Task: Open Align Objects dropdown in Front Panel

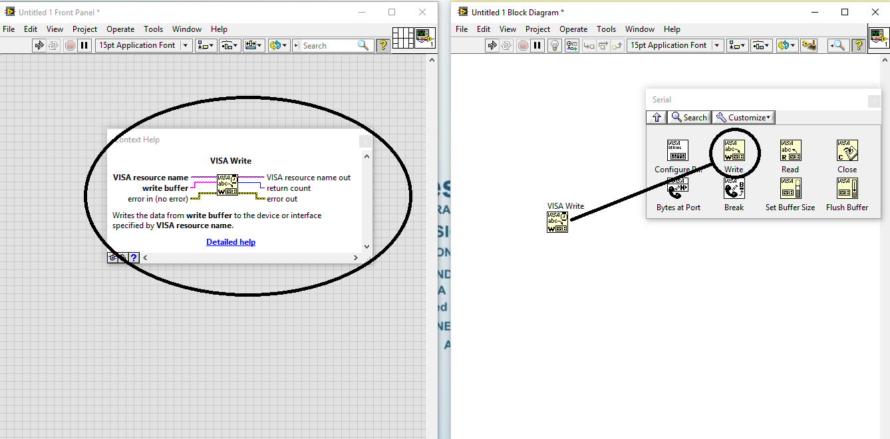Action: (x=206, y=45)
